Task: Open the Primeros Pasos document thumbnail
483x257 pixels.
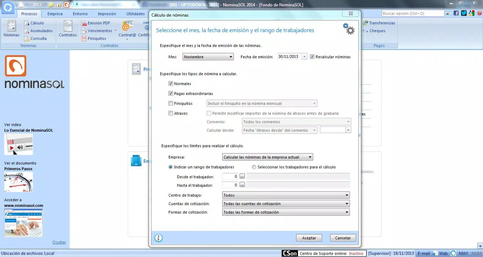Action: tap(18, 182)
